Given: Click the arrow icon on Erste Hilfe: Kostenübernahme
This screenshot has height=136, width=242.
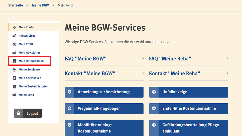Looking at the screenshot, I should pyautogui.click(x=154, y=108).
